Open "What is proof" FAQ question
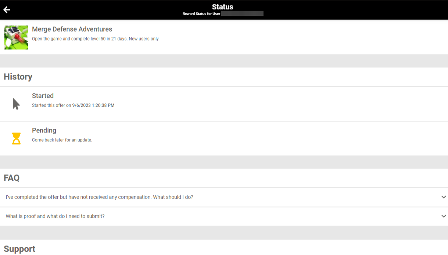This screenshot has width=448, height=255. (x=55, y=216)
